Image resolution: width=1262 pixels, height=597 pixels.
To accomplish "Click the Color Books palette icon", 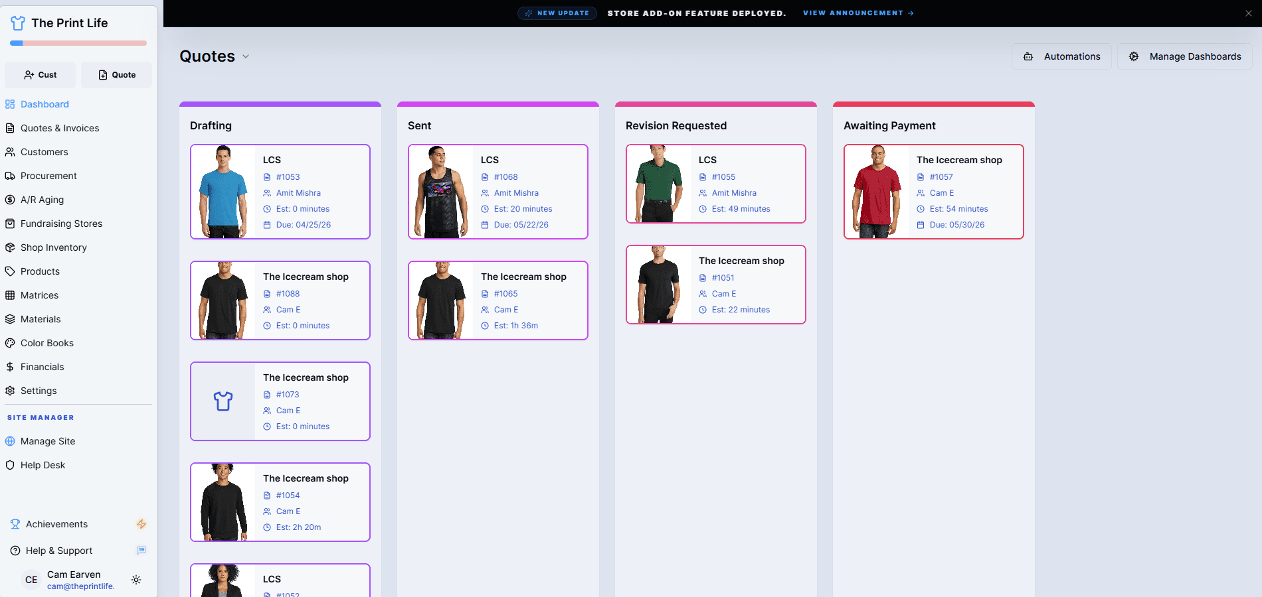I will (x=10, y=343).
